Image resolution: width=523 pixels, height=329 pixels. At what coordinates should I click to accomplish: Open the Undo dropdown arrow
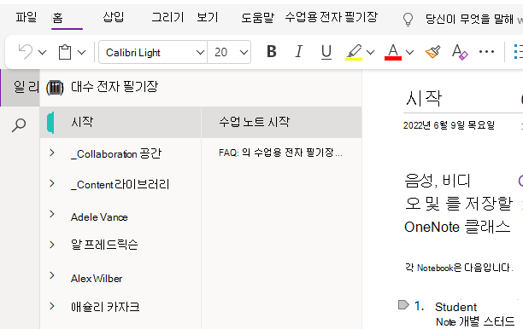click(x=43, y=52)
